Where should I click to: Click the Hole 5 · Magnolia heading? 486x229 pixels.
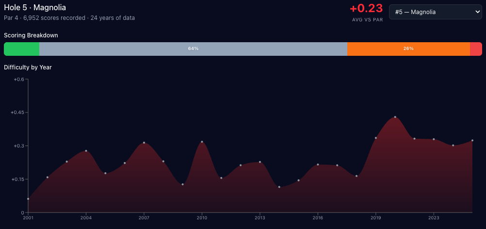[35, 8]
